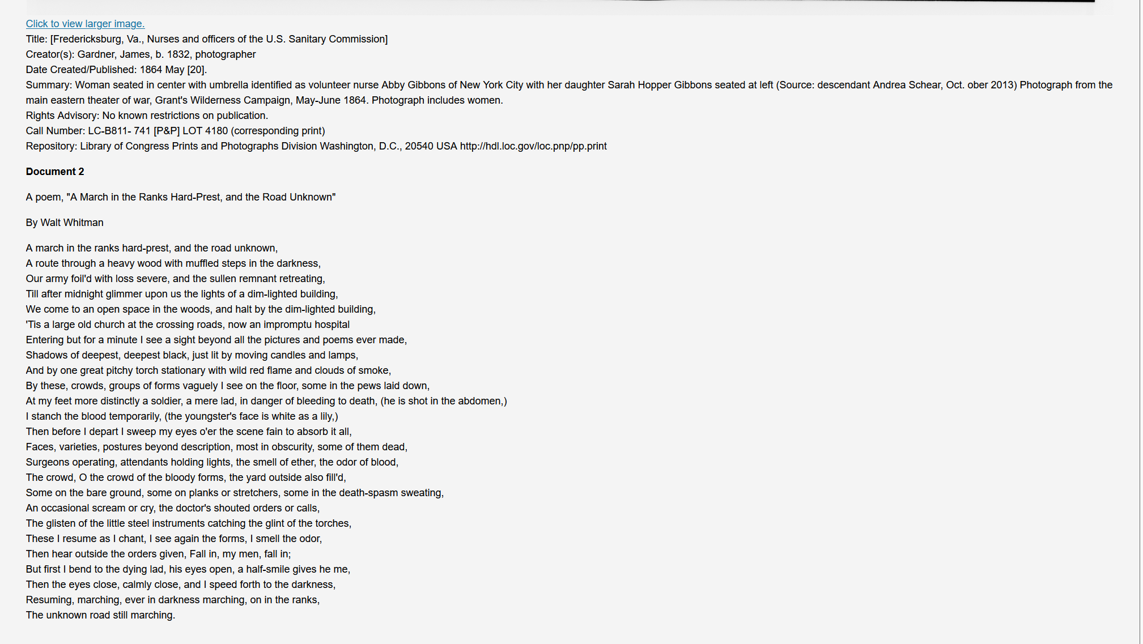Click the Call Number LC-B811- 741 line

[x=176, y=131]
